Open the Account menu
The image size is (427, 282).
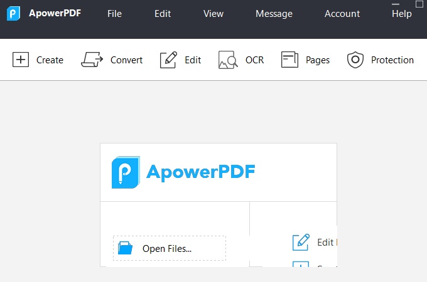(x=342, y=14)
